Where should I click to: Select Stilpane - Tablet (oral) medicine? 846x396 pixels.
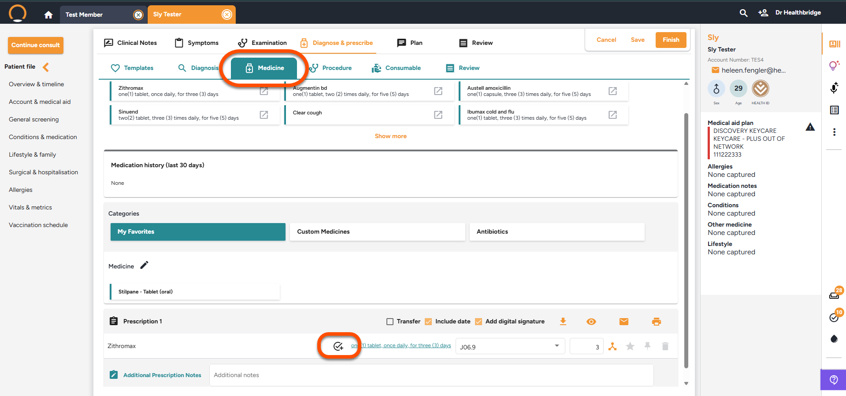tap(195, 292)
